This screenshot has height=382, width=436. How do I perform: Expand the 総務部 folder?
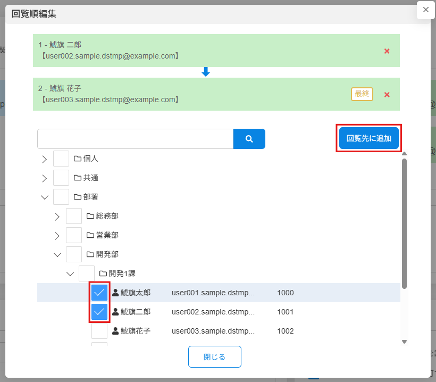57,216
